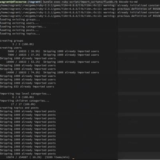This screenshot has height=160, width=160.
Task: Click the 'creating users' output line
Action: tap(11, 48)
